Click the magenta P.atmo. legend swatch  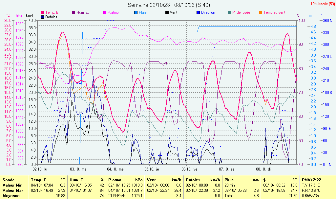click(x=105, y=13)
